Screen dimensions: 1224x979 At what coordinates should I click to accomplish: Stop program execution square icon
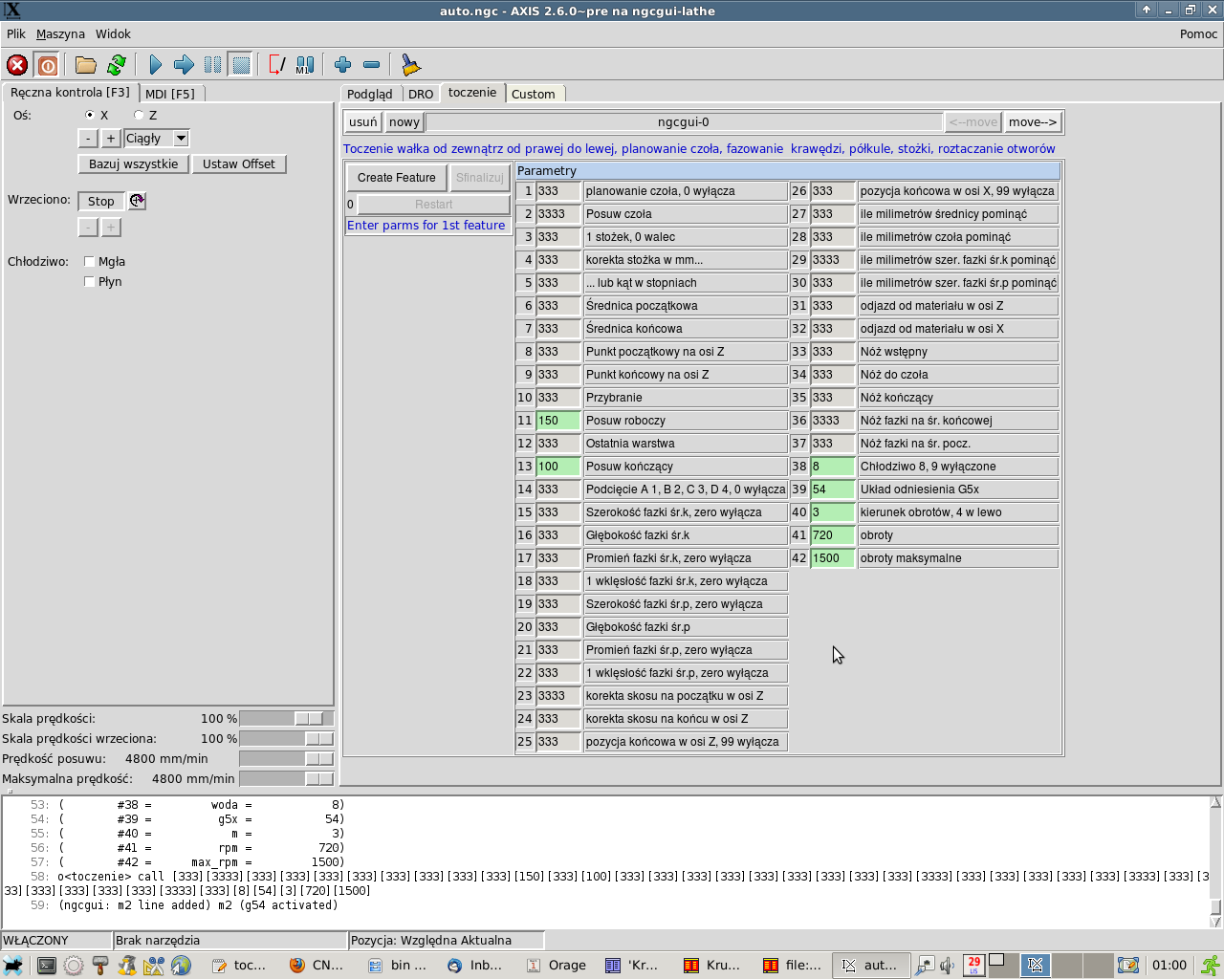[241, 65]
